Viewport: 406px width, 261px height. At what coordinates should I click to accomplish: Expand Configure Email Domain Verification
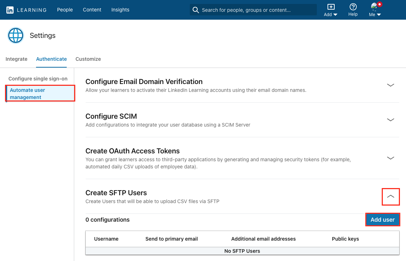point(390,85)
